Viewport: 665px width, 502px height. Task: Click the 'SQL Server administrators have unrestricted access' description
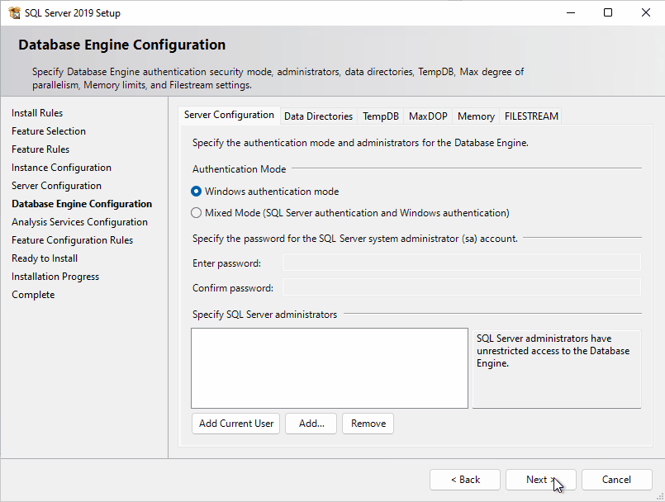coord(553,351)
